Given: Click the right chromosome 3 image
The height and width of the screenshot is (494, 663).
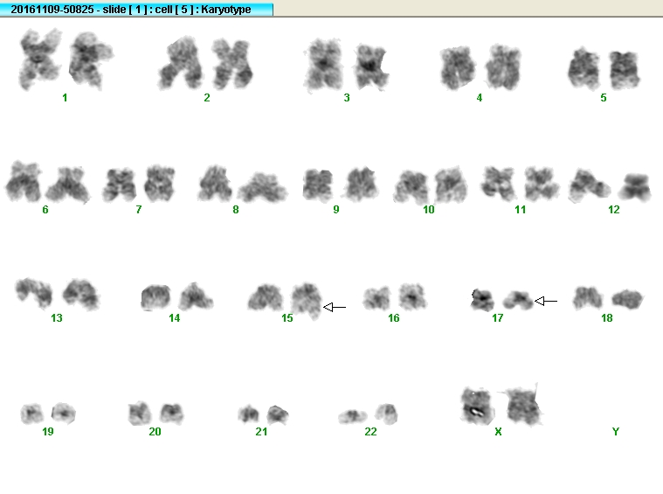Looking at the screenshot, I should click(x=371, y=66).
